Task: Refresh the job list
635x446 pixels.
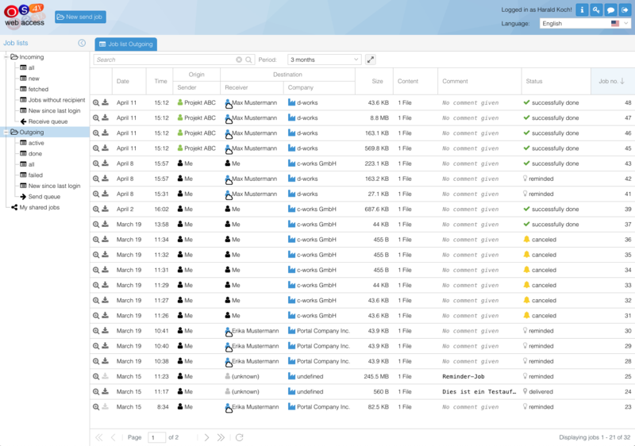Action: (x=239, y=437)
